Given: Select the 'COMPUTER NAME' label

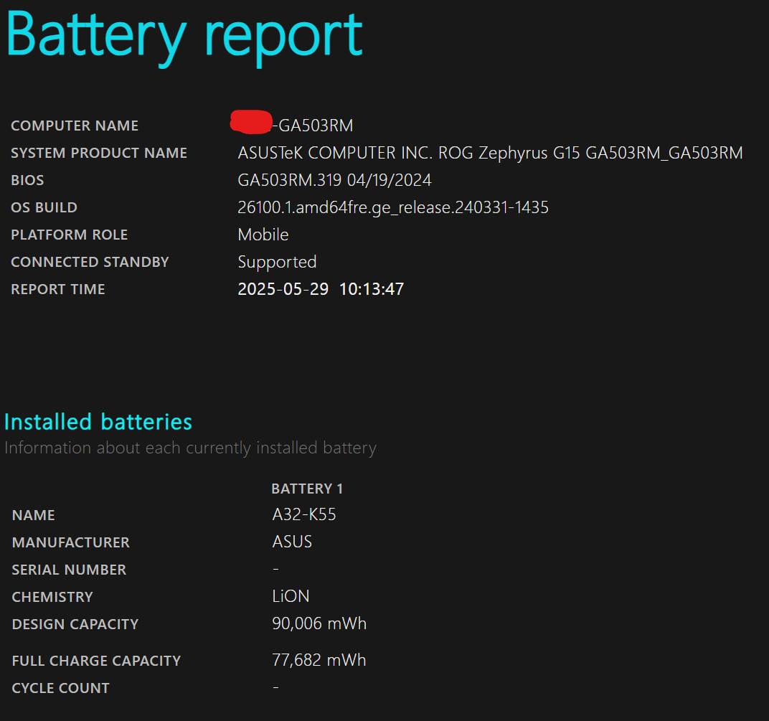Looking at the screenshot, I should (75, 126).
